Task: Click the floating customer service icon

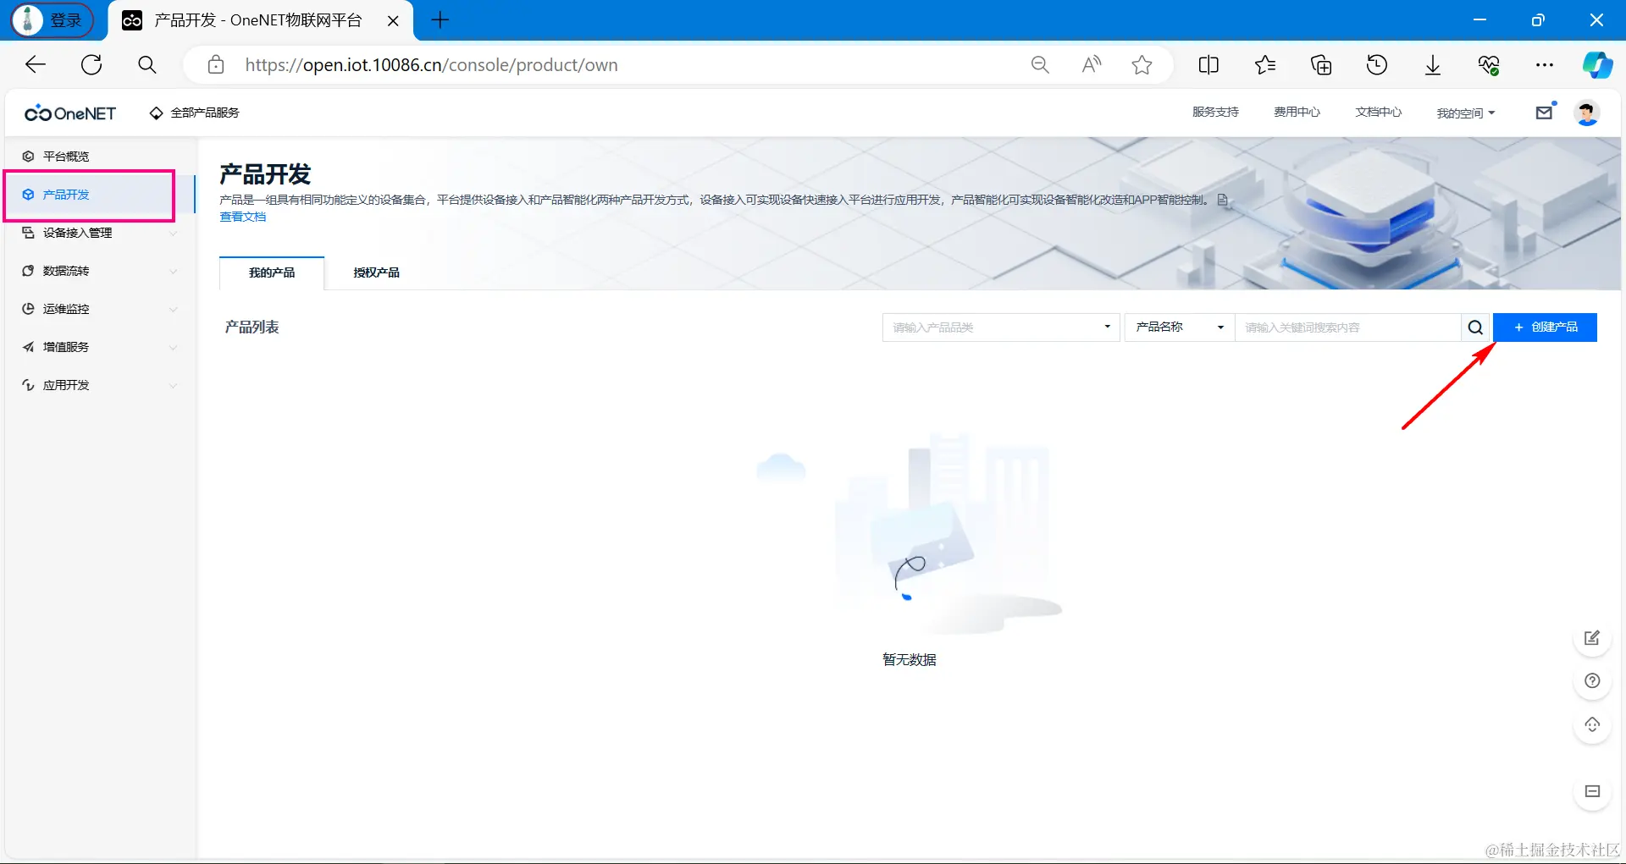Action: (1592, 724)
